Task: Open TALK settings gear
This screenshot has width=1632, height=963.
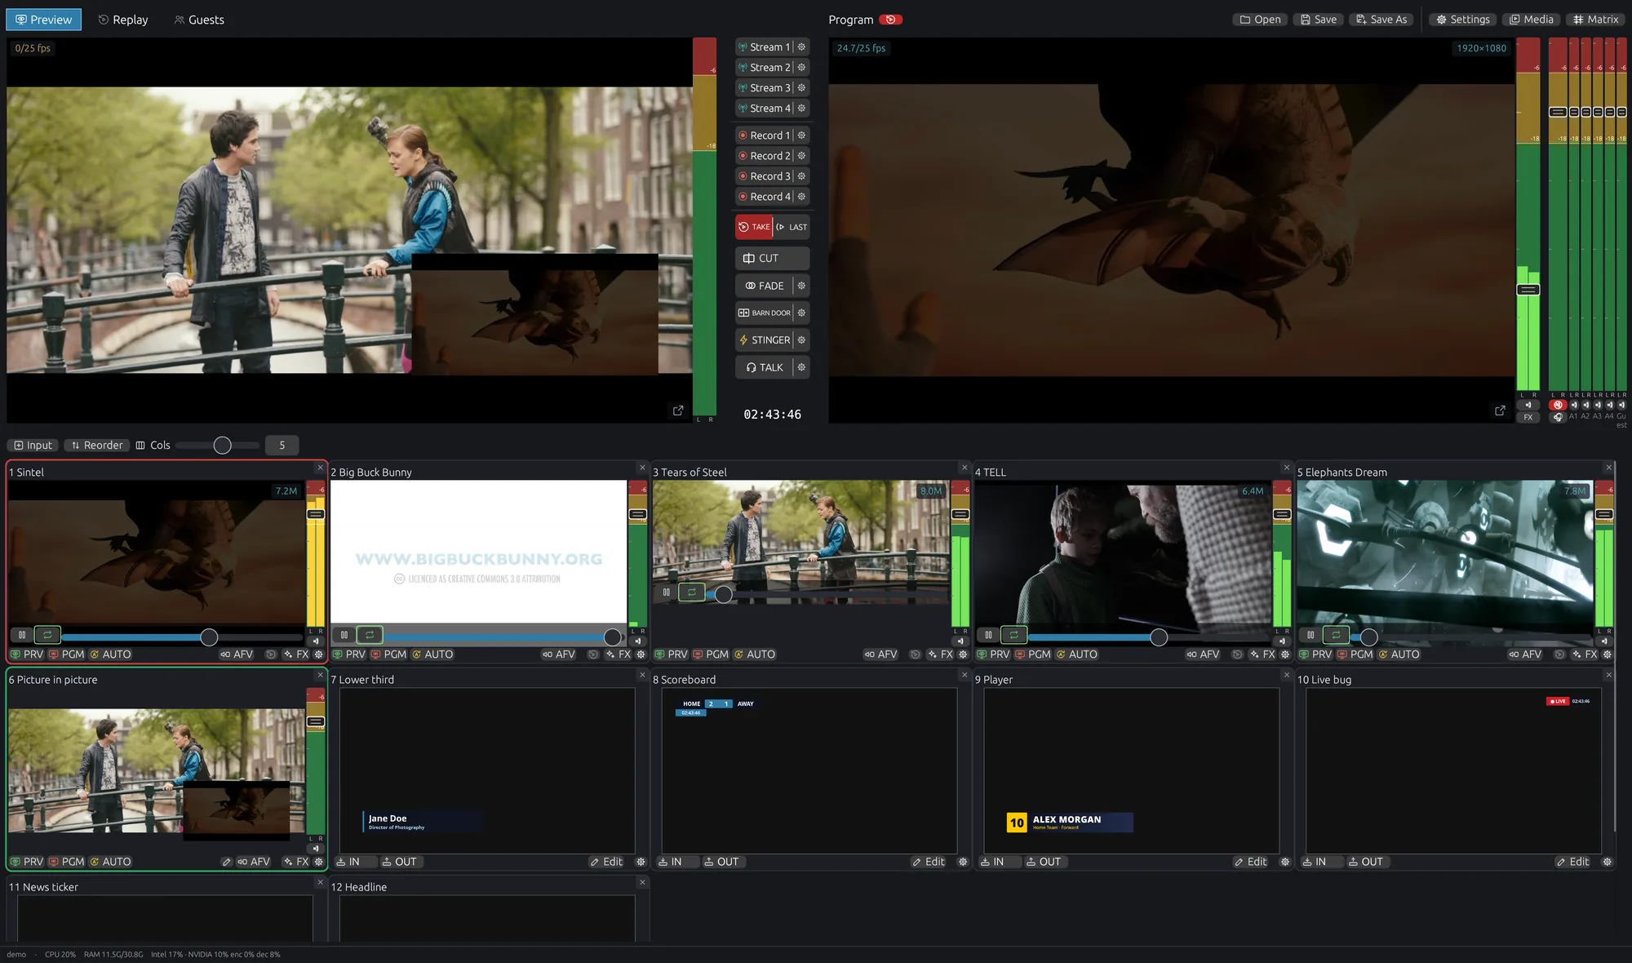Action: (801, 367)
